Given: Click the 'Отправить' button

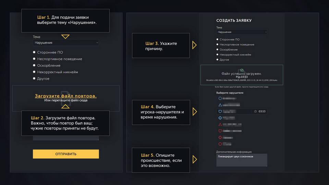Looking at the screenshot, I should (x=66, y=154).
